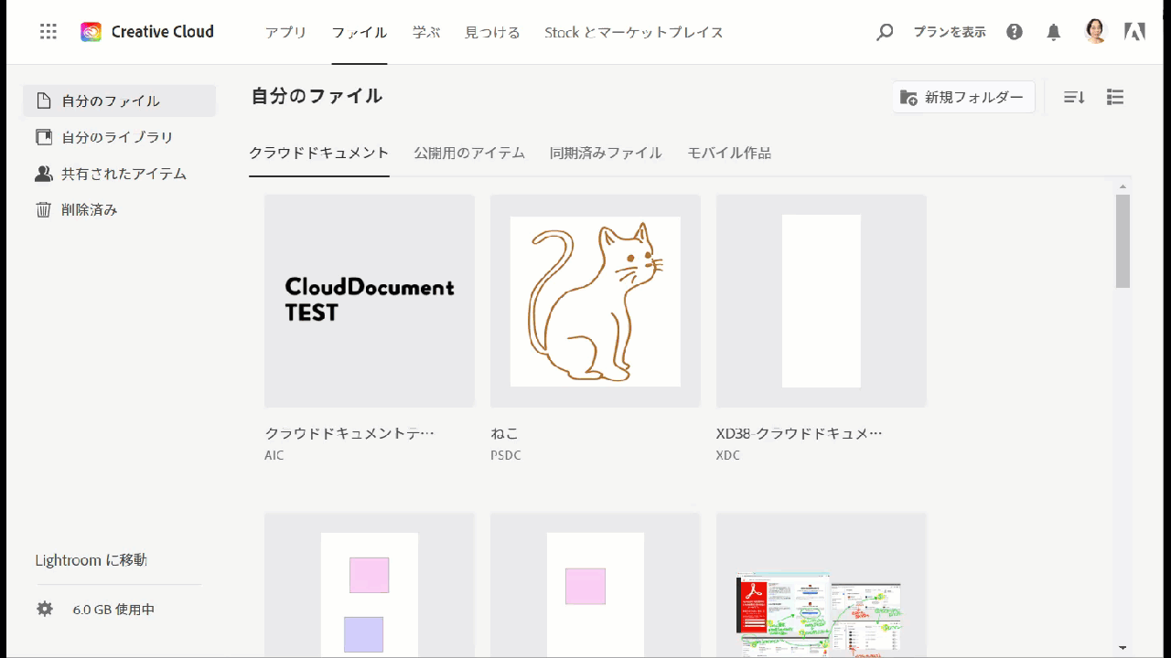Click the new folder plus icon
Viewport: 1171px width, 658px height.
908,98
